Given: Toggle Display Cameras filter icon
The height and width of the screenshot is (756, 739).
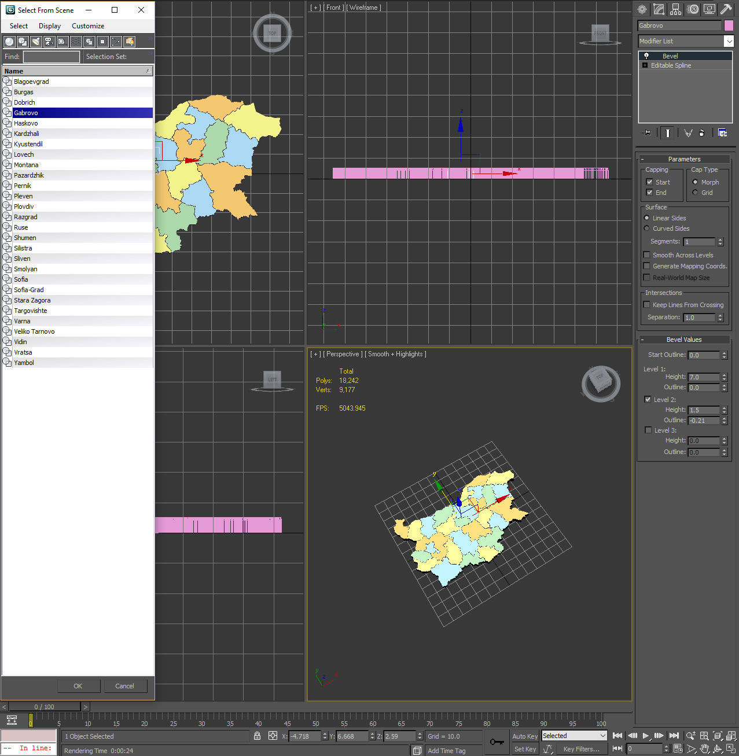Looking at the screenshot, I should point(49,42).
